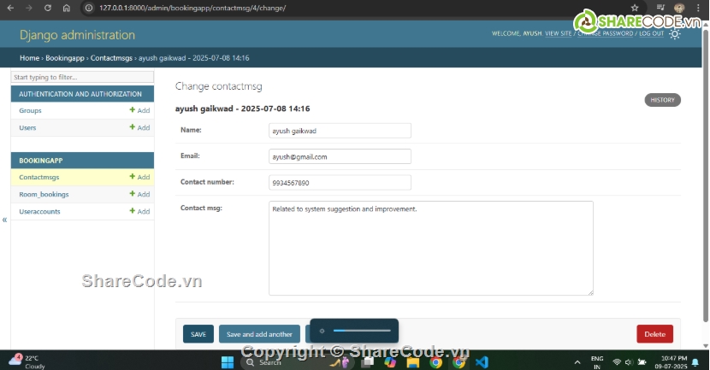Show hidden system tray icons chevron
Image resolution: width=710 pixels, height=370 pixels.
pos(577,362)
